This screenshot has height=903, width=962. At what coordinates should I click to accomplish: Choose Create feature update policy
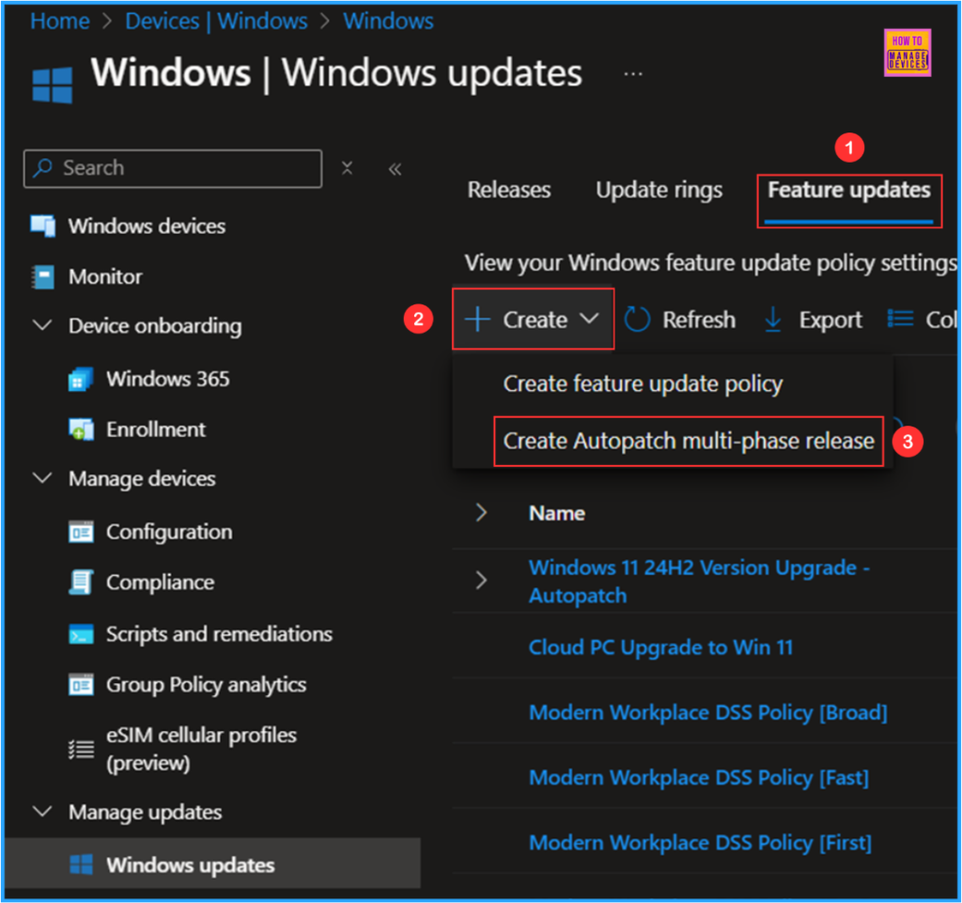[643, 384]
